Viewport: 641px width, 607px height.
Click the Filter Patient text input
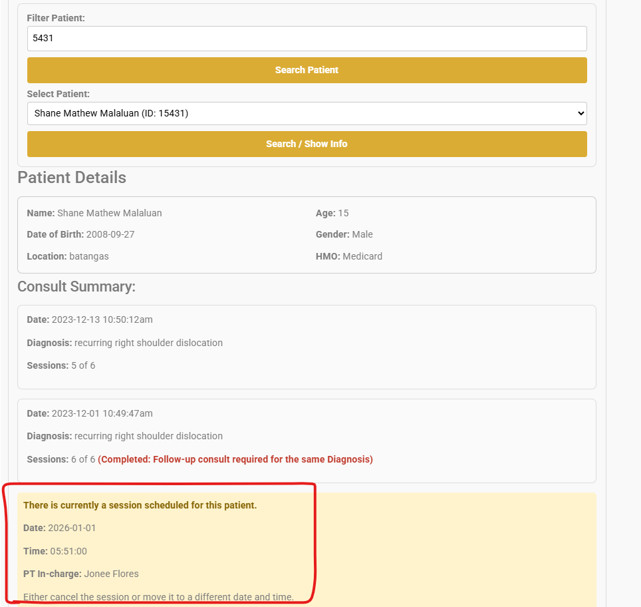click(x=307, y=39)
